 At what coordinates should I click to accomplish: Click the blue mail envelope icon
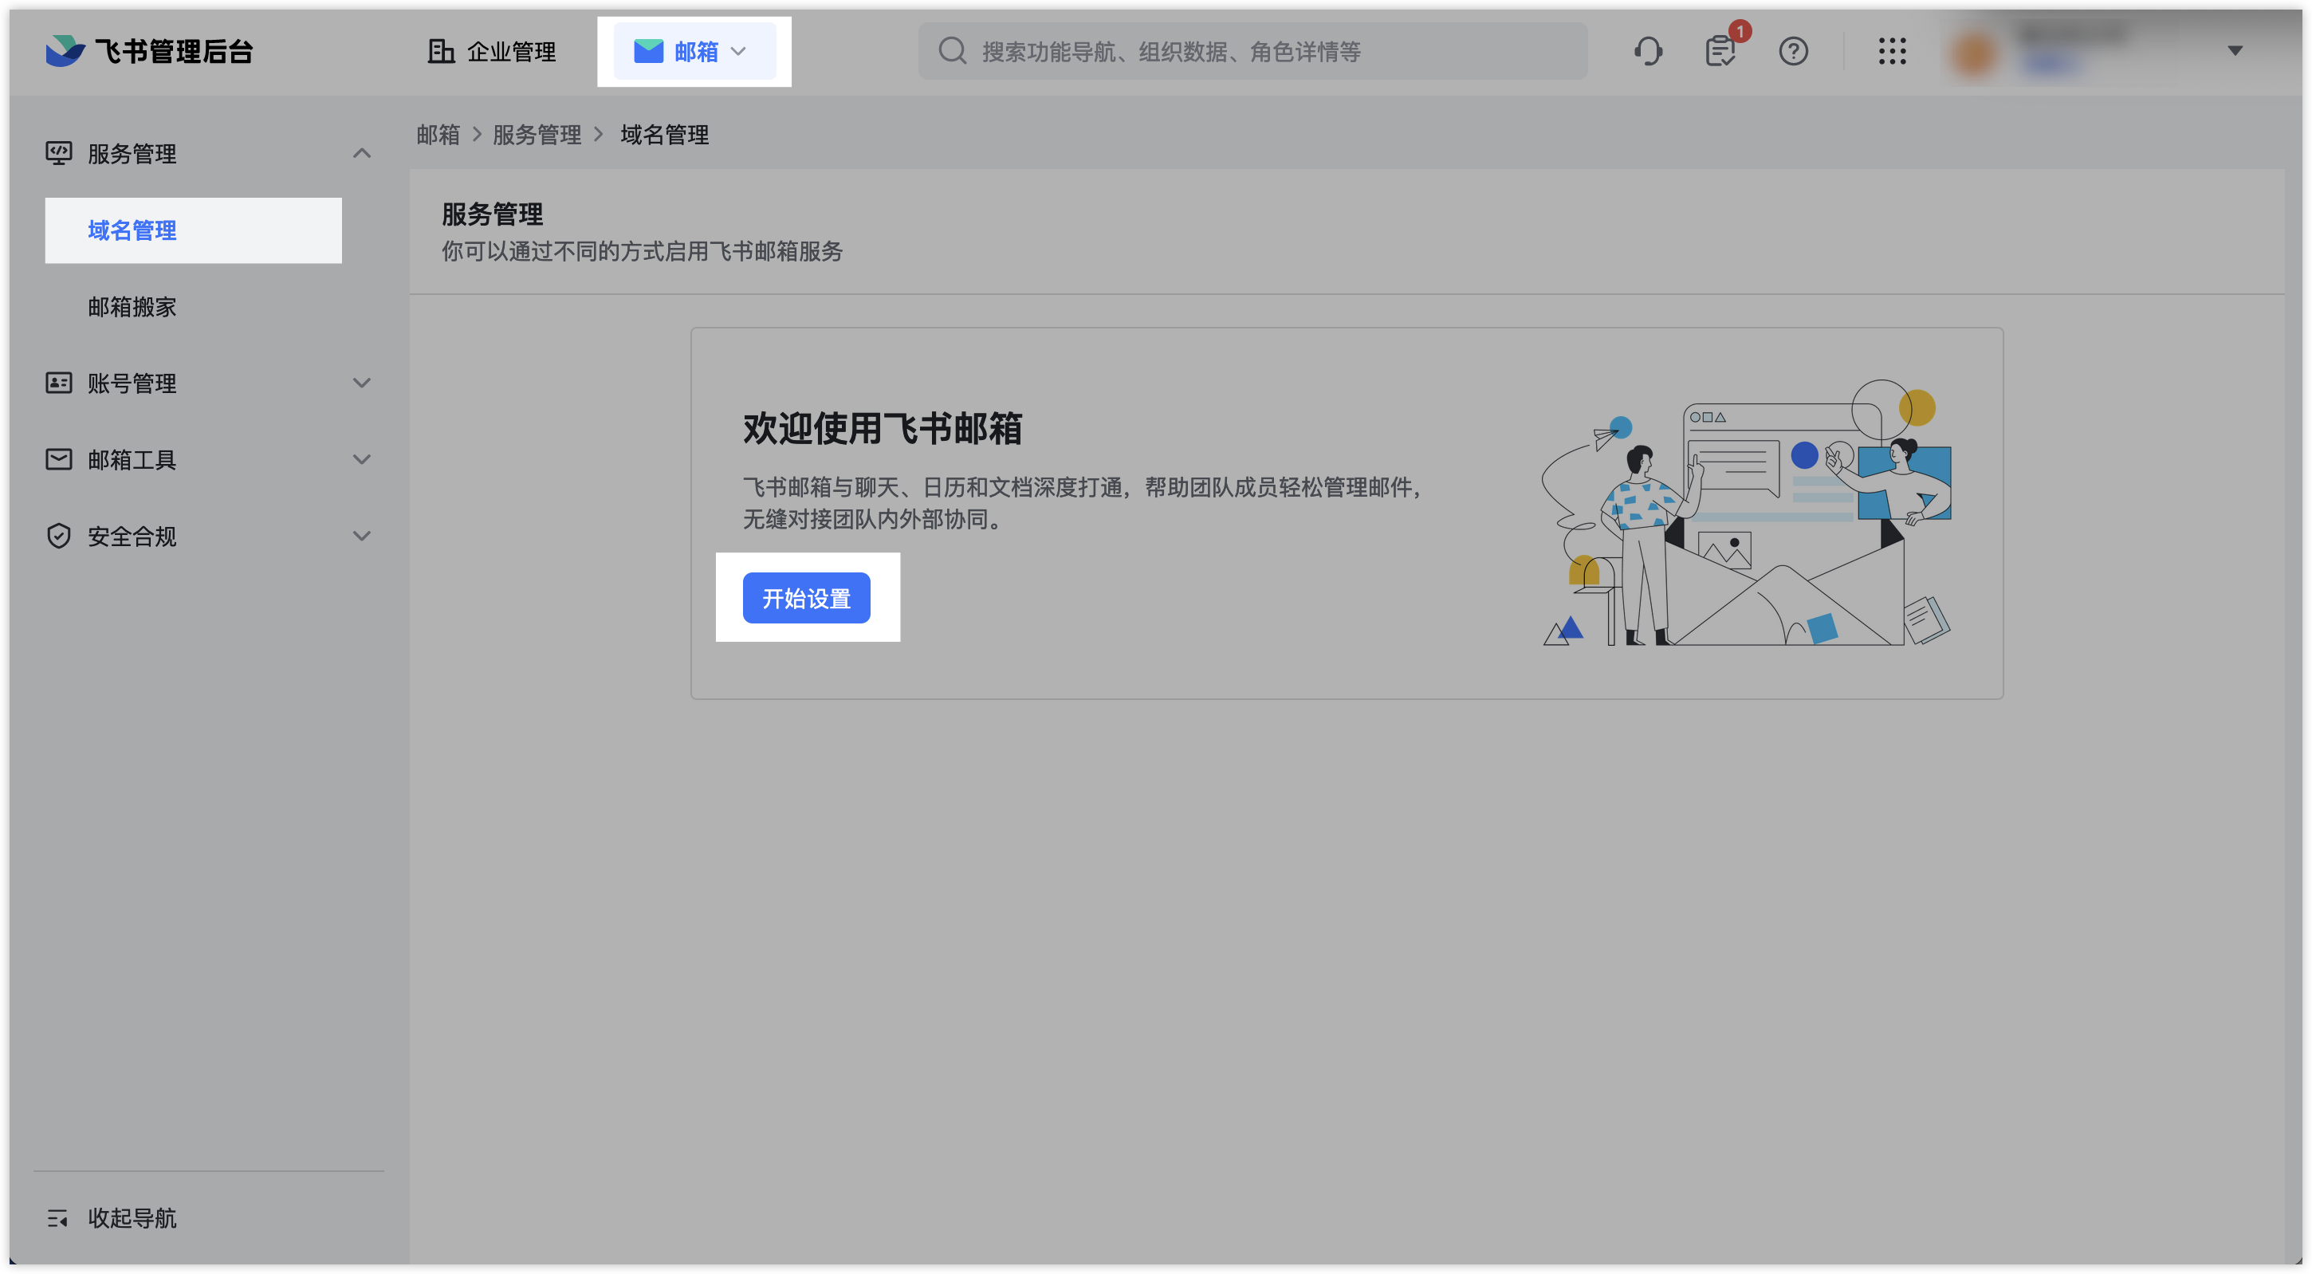648,51
